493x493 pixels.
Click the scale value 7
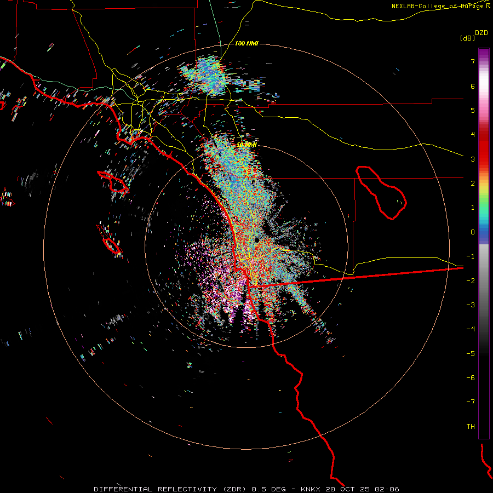pyautogui.click(x=473, y=61)
